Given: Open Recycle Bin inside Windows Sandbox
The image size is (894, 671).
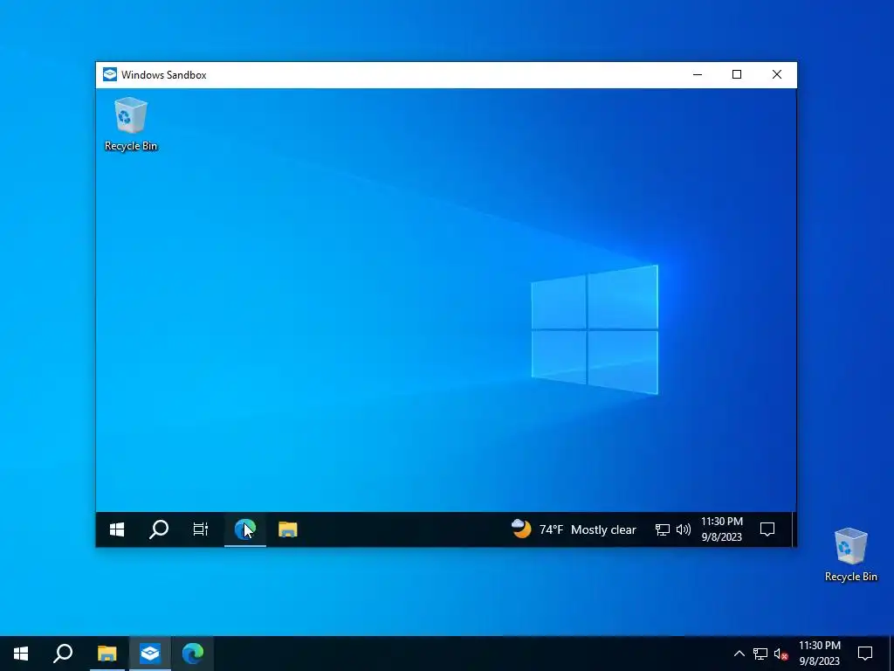Looking at the screenshot, I should point(131,124).
